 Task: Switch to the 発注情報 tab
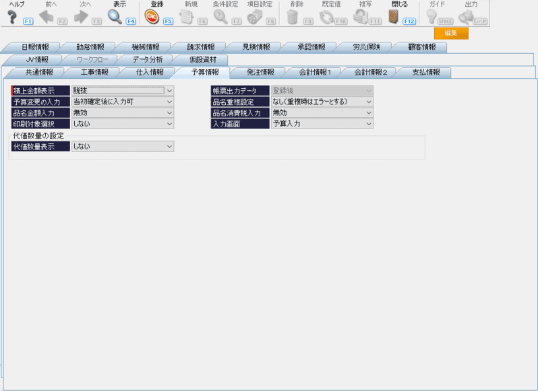[260, 72]
